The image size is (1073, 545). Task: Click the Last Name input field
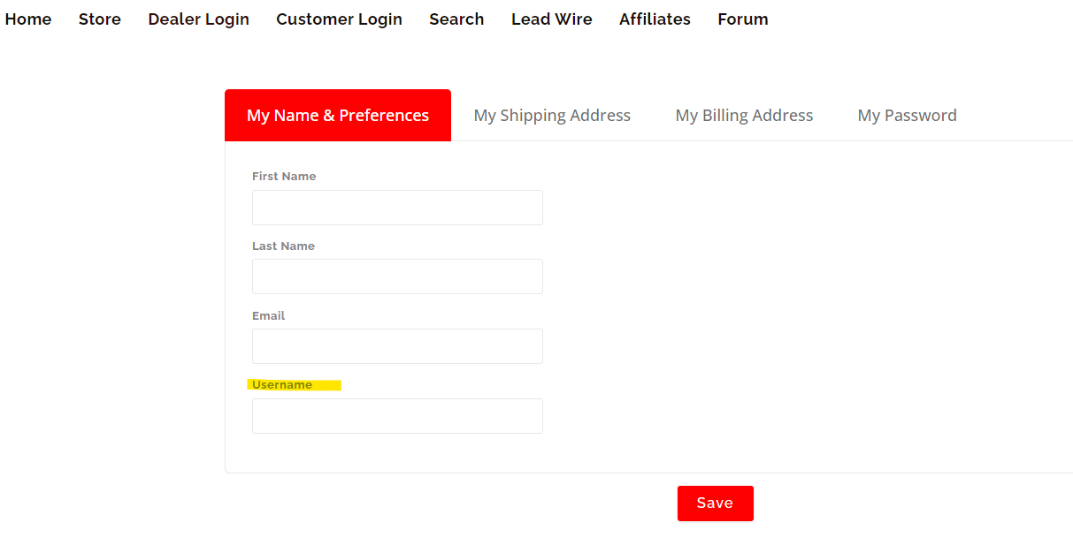pos(397,276)
